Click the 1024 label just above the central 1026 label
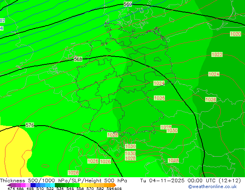 (x=159, y=83)
